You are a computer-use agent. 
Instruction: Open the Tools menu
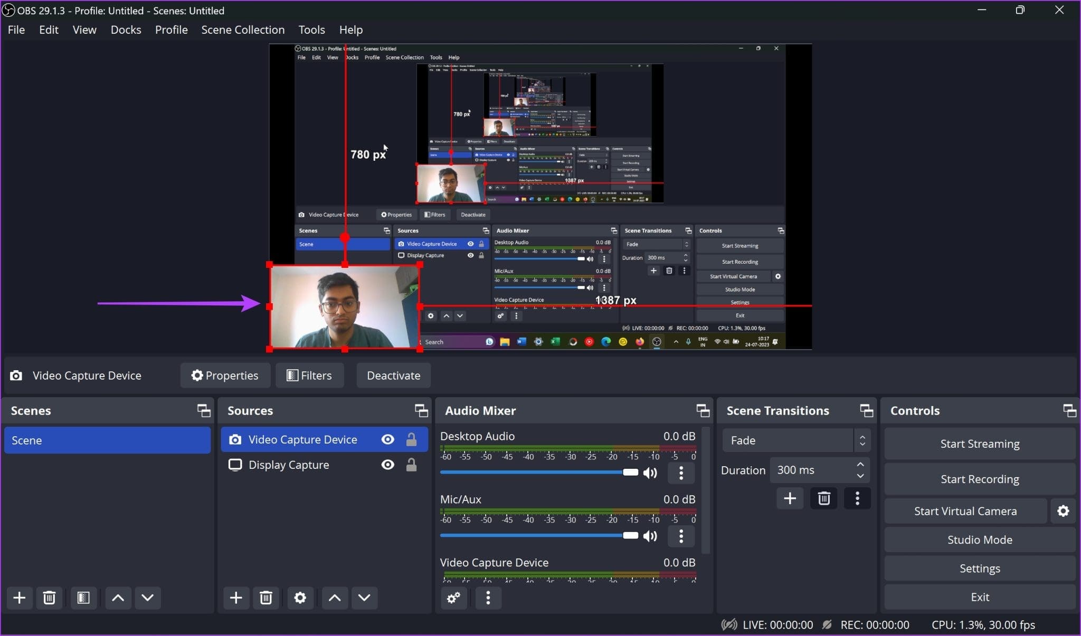[x=310, y=30]
